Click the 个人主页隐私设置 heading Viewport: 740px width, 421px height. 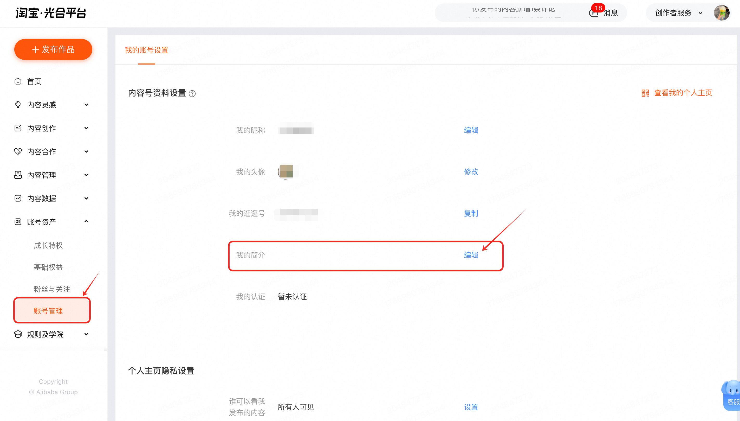click(161, 371)
